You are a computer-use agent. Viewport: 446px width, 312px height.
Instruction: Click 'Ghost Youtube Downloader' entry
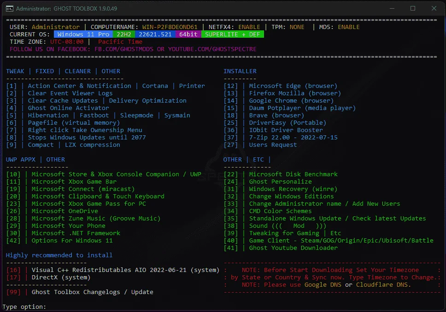[293, 248]
